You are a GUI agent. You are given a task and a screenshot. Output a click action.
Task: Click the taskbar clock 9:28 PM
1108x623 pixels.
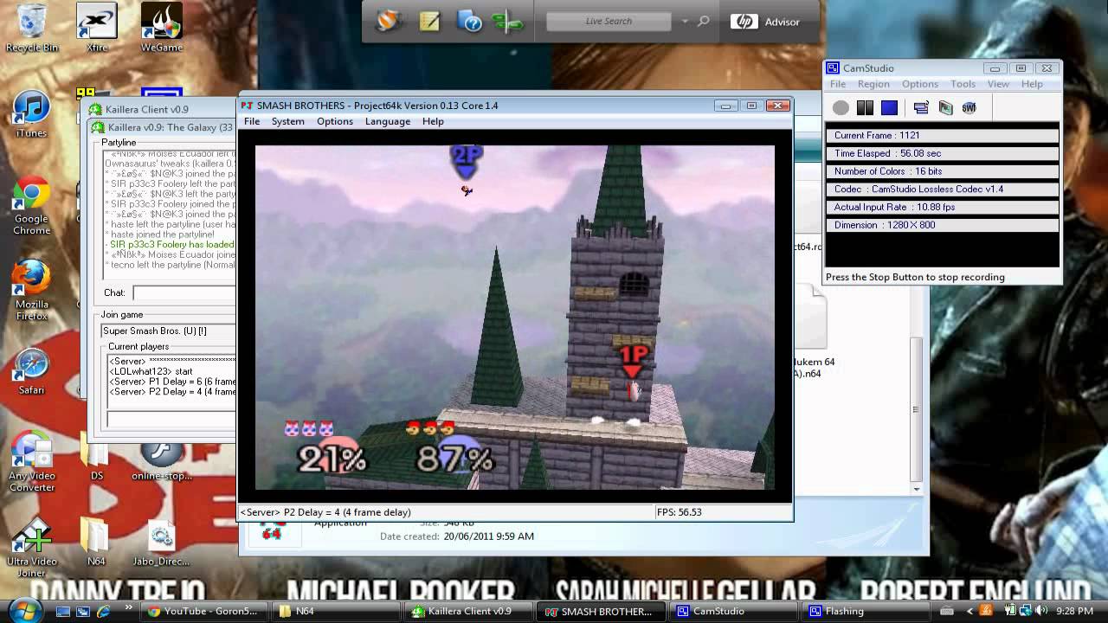coord(1074,611)
